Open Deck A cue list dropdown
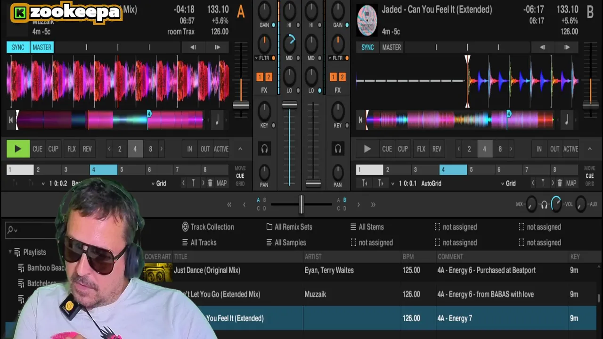Viewport: 603px width, 339px height. coord(43,184)
